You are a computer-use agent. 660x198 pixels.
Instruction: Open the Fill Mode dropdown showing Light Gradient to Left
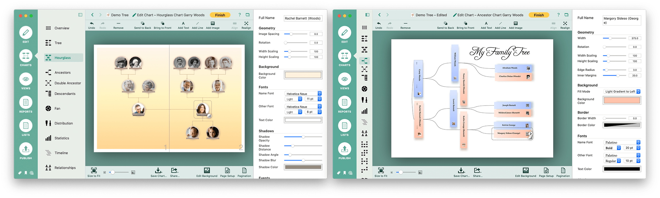coord(622,92)
